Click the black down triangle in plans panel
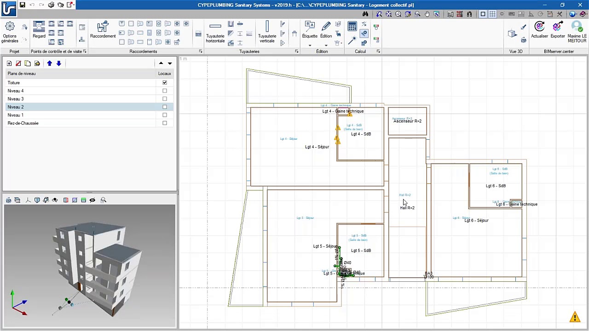The image size is (589, 331). click(x=170, y=63)
